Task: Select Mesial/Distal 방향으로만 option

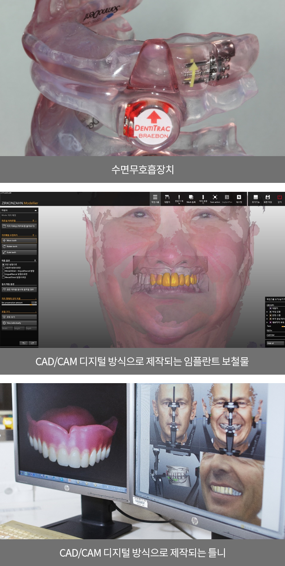Action: pos(14,277)
